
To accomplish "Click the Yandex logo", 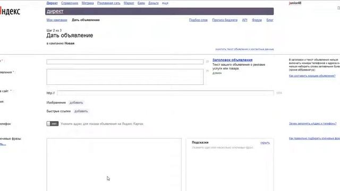I will click(x=10, y=11).
